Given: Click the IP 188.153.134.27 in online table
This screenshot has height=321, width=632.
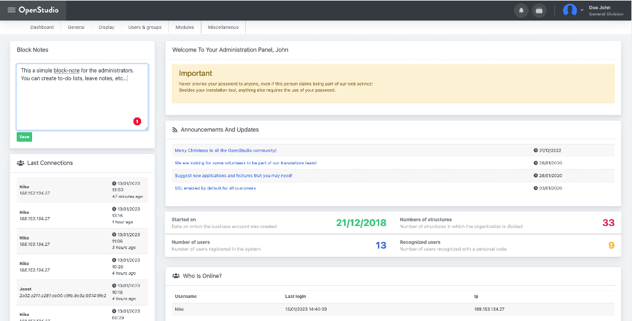Looking at the screenshot, I should click(x=490, y=309).
